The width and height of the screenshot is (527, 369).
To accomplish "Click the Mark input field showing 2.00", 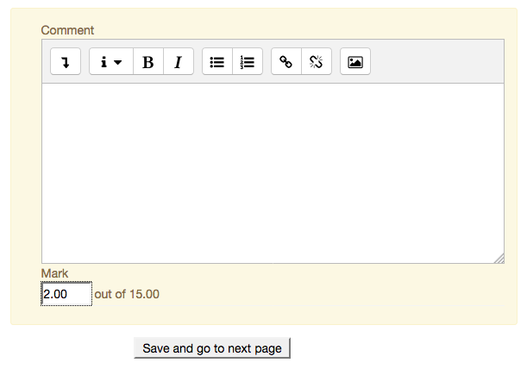I will click(66, 294).
